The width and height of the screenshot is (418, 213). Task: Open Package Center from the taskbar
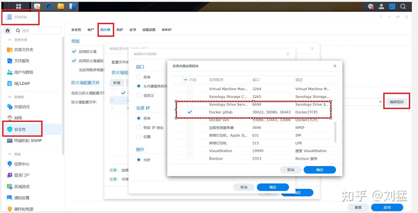[x=37, y=6]
